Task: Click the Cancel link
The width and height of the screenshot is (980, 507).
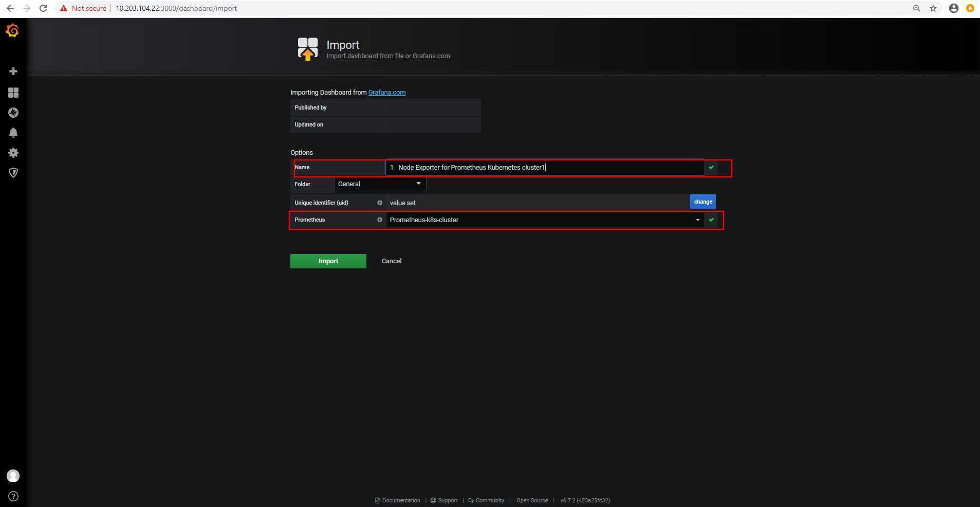Action: point(392,261)
